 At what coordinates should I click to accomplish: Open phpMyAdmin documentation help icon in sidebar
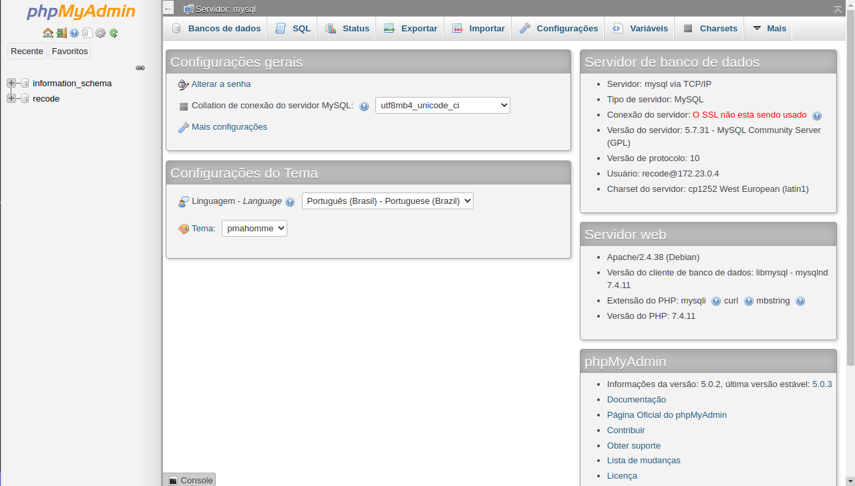pos(74,33)
